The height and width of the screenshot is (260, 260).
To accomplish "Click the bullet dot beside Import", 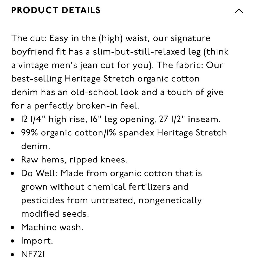I will [x=12, y=241].
